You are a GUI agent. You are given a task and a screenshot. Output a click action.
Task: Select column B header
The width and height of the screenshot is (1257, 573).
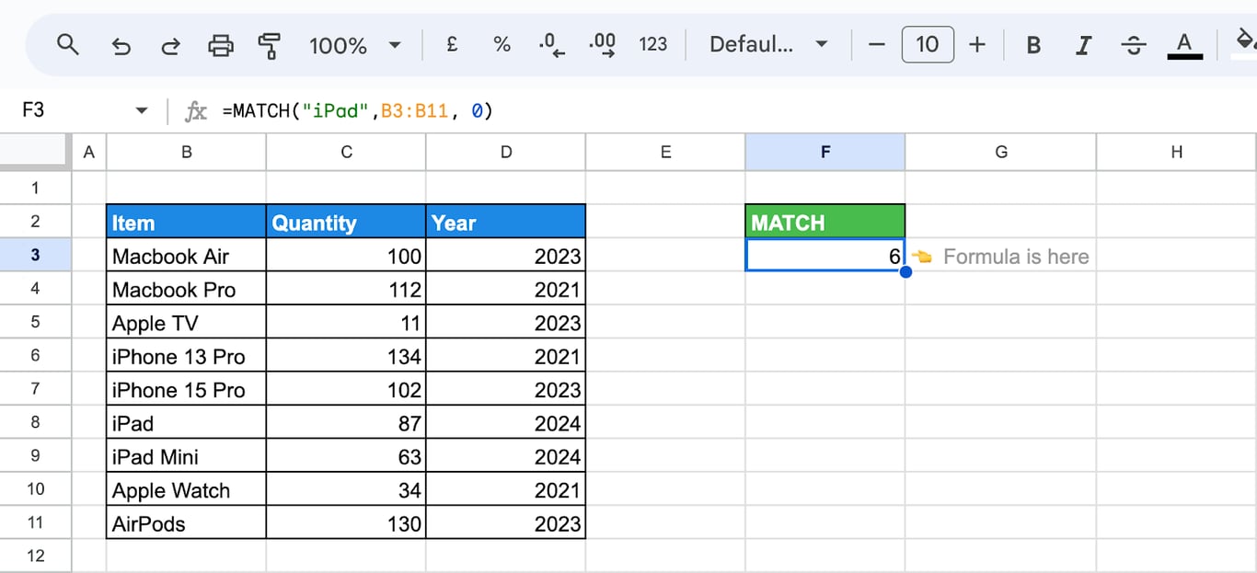[x=186, y=153]
